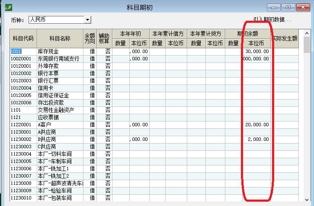Click the 20,000.00 balance for A客户

tap(257, 125)
